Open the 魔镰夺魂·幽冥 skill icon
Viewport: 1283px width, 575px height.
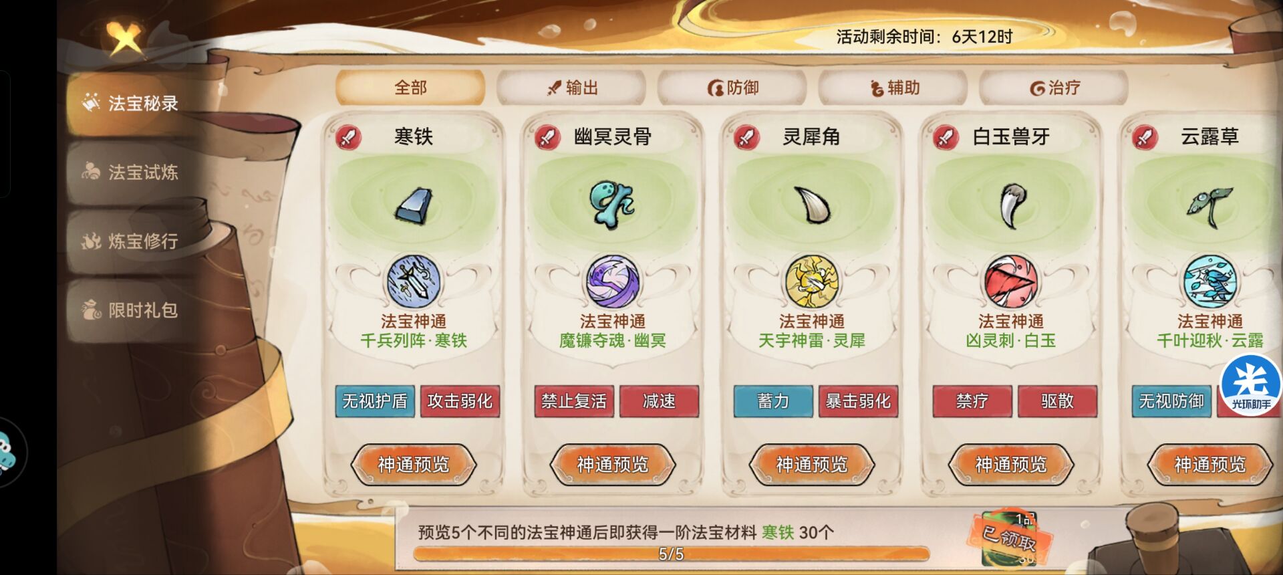point(613,281)
